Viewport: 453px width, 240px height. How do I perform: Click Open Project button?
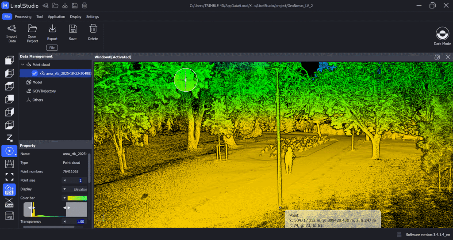32,33
